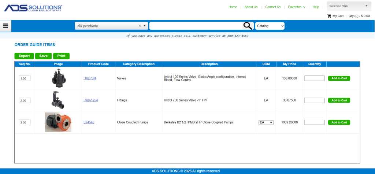
Task: Click the sequence number field 2.00
Action: (x=25, y=100)
